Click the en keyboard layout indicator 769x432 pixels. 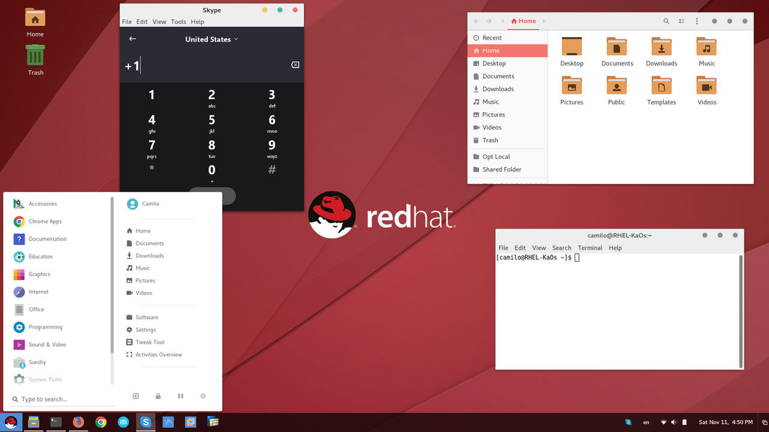click(646, 422)
